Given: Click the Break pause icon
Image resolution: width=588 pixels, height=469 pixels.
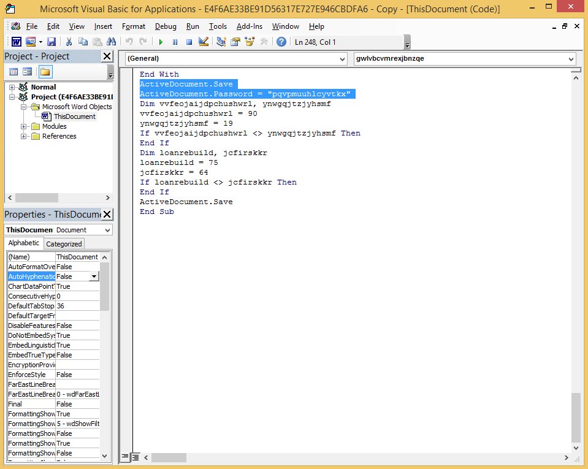Looking at the screenshot, I should click(175, 42).
